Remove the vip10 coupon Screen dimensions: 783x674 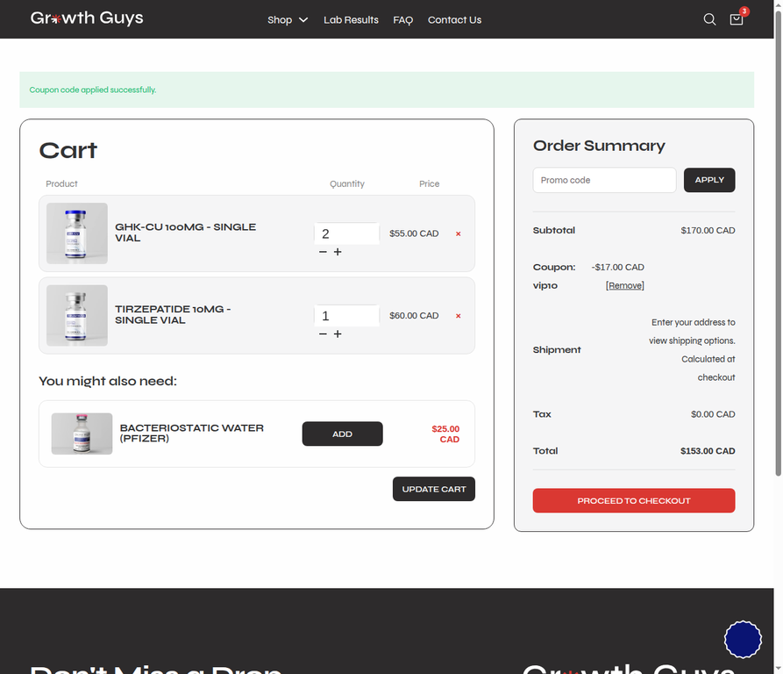(x=624, y=285)
